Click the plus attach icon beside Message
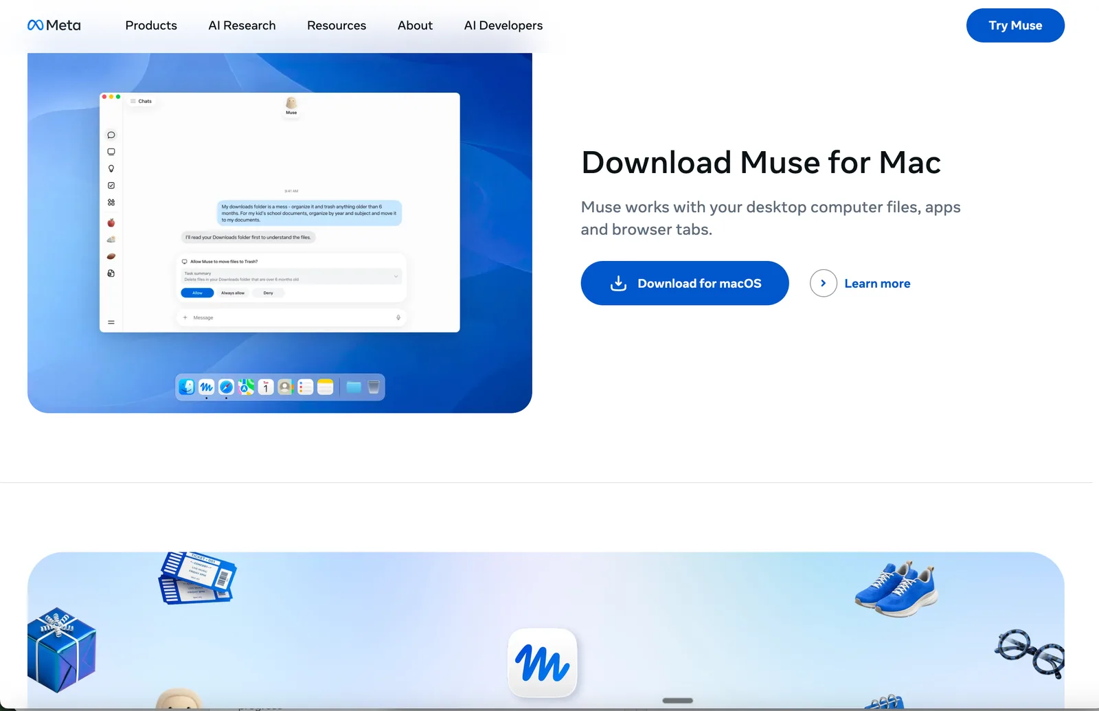Image resolution: width=1099 pixels, height=711 pixels. (x=185, y=317)
